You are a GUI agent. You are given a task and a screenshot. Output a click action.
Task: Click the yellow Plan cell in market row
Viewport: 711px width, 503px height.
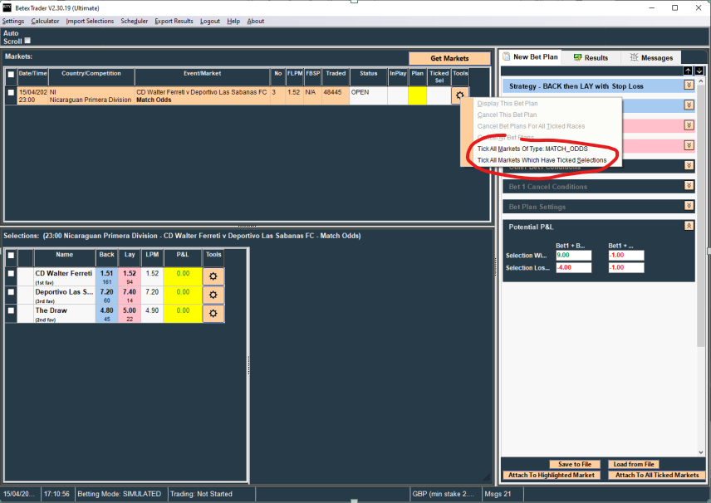417,95
